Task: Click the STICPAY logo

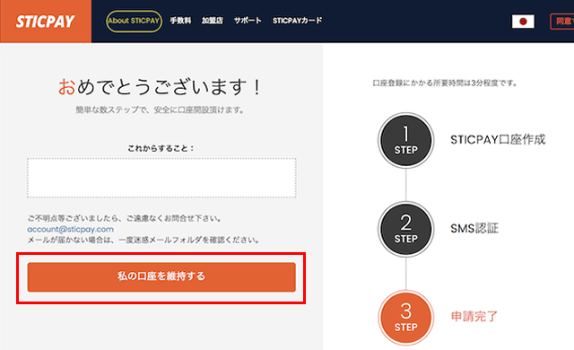Action: (x=46, y=22)
